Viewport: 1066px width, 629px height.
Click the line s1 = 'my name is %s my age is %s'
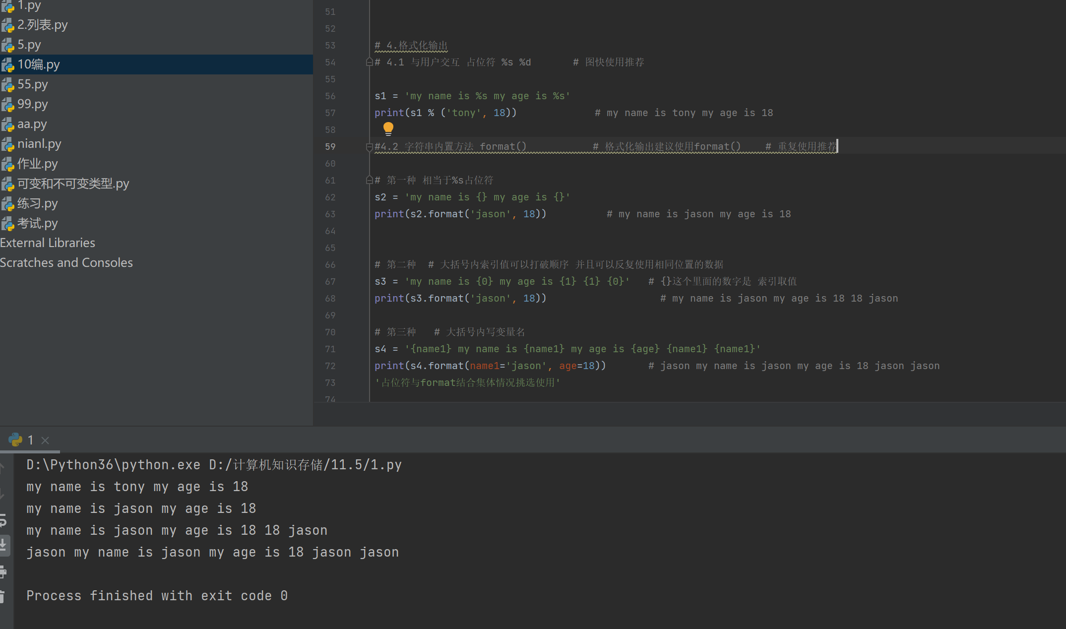[x=472, y=96]
